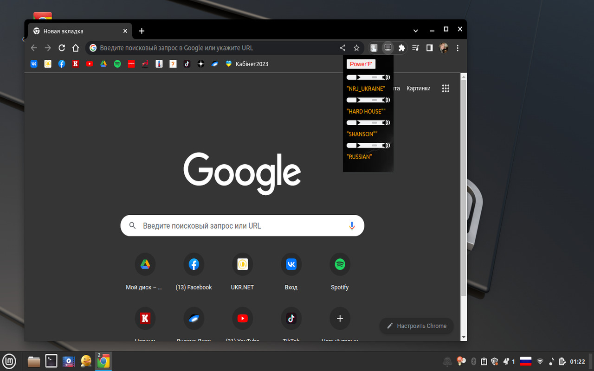This screenshot has width=594, height=371.
Task: Select the RUSSIAN radio station link
Action: [359, 157]
